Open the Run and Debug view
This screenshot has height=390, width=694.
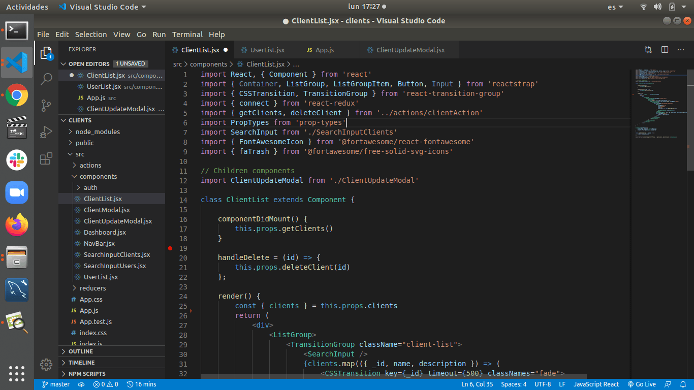46,132
